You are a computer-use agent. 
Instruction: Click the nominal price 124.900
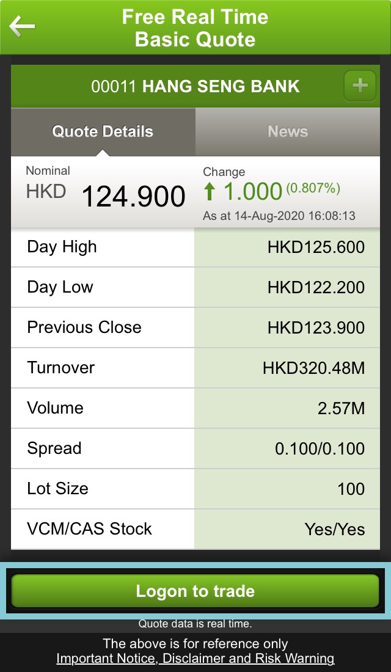coord(133,196)
